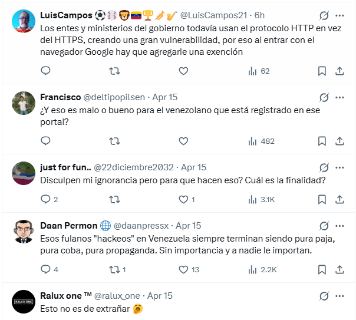This screenshot has height=320, width=356.
Task: View analytics on Daan Permon's tweet
Action: coord(261,269)
